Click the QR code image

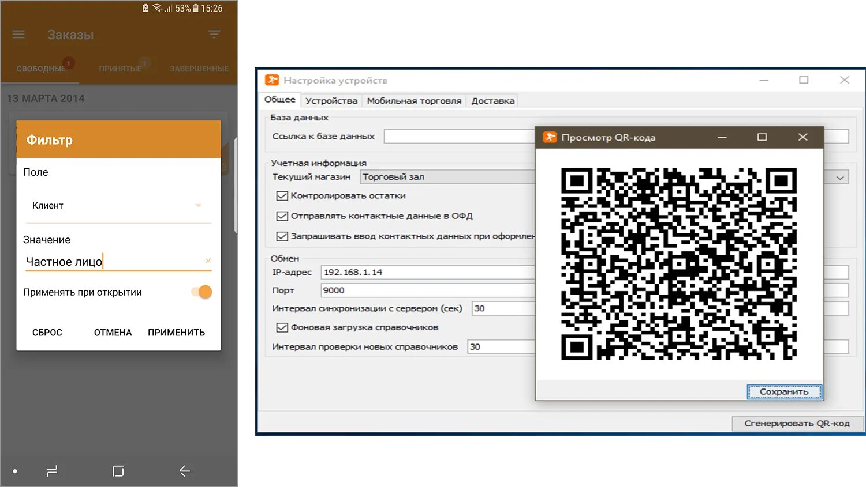coord(679,264)
